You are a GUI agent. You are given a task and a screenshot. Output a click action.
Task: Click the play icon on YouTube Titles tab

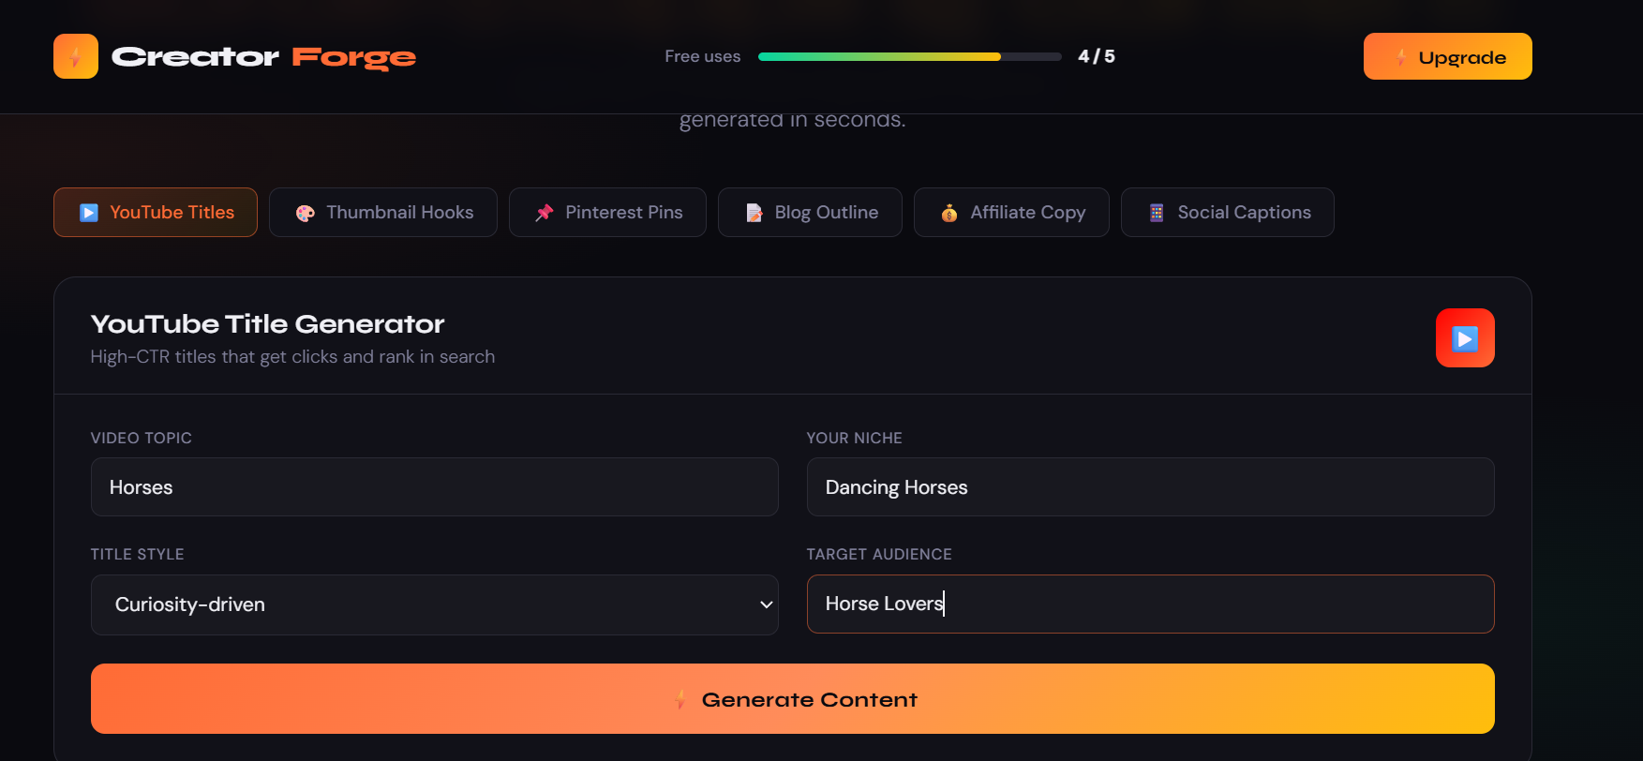[89, 213]
